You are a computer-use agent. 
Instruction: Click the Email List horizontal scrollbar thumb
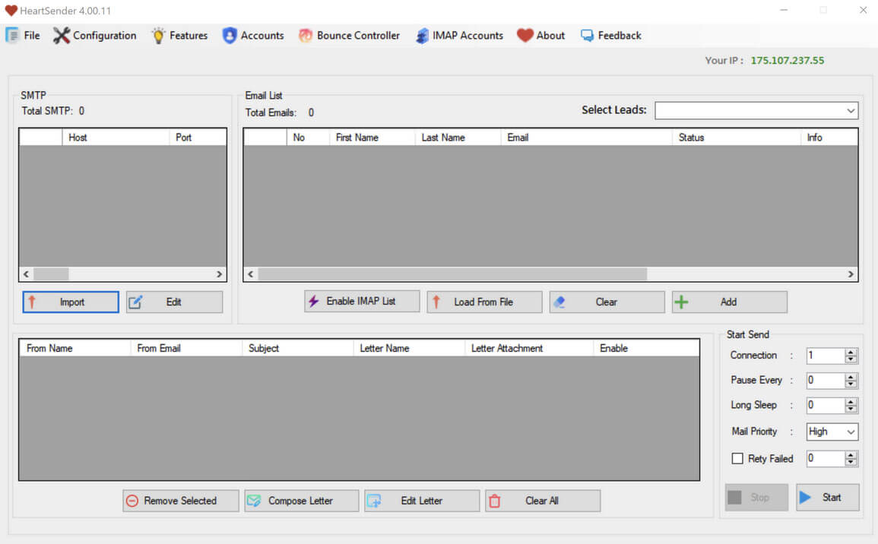[452, 274]
